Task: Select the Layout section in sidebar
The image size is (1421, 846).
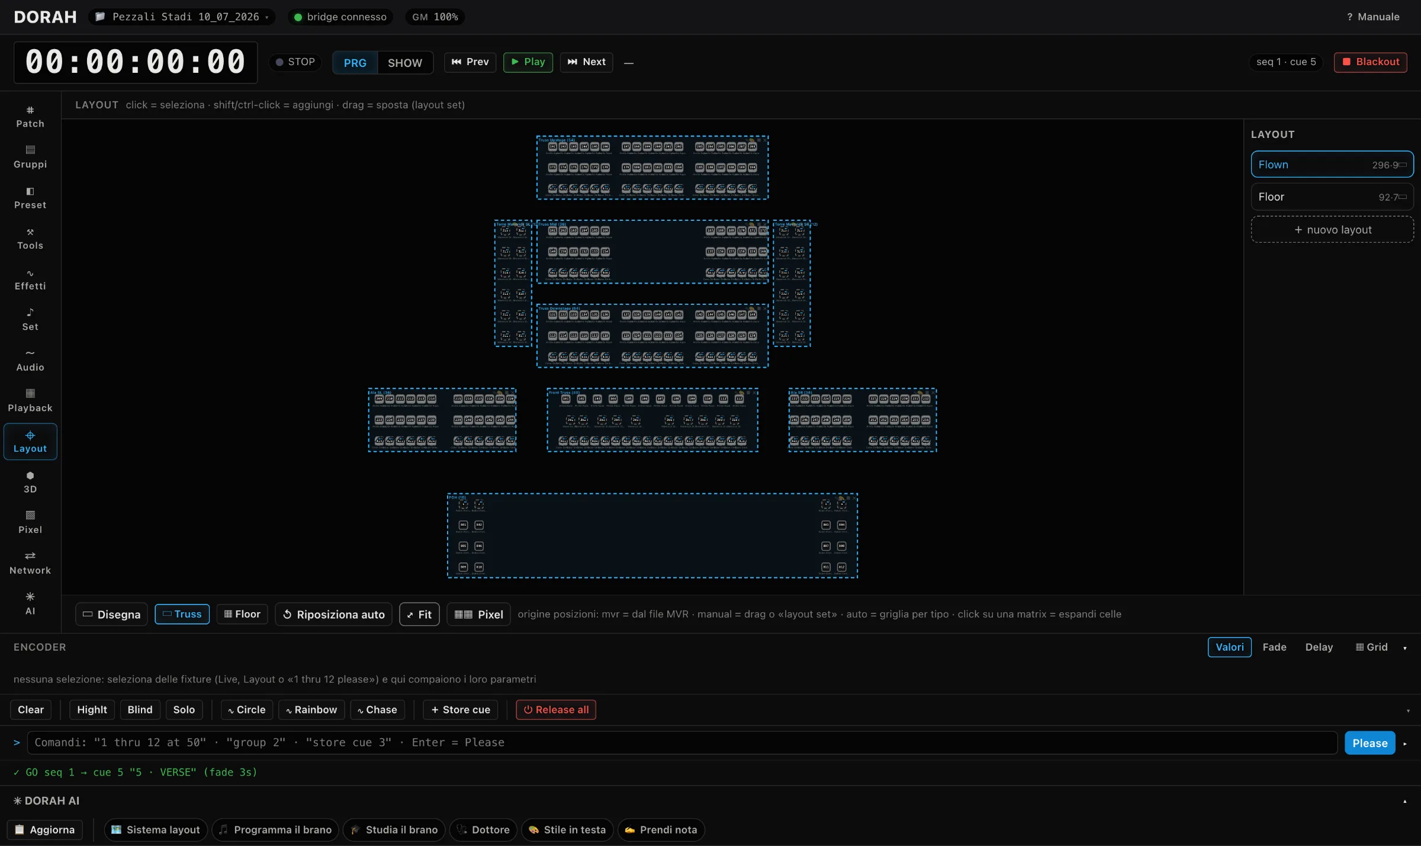Action: click(30, 442)
